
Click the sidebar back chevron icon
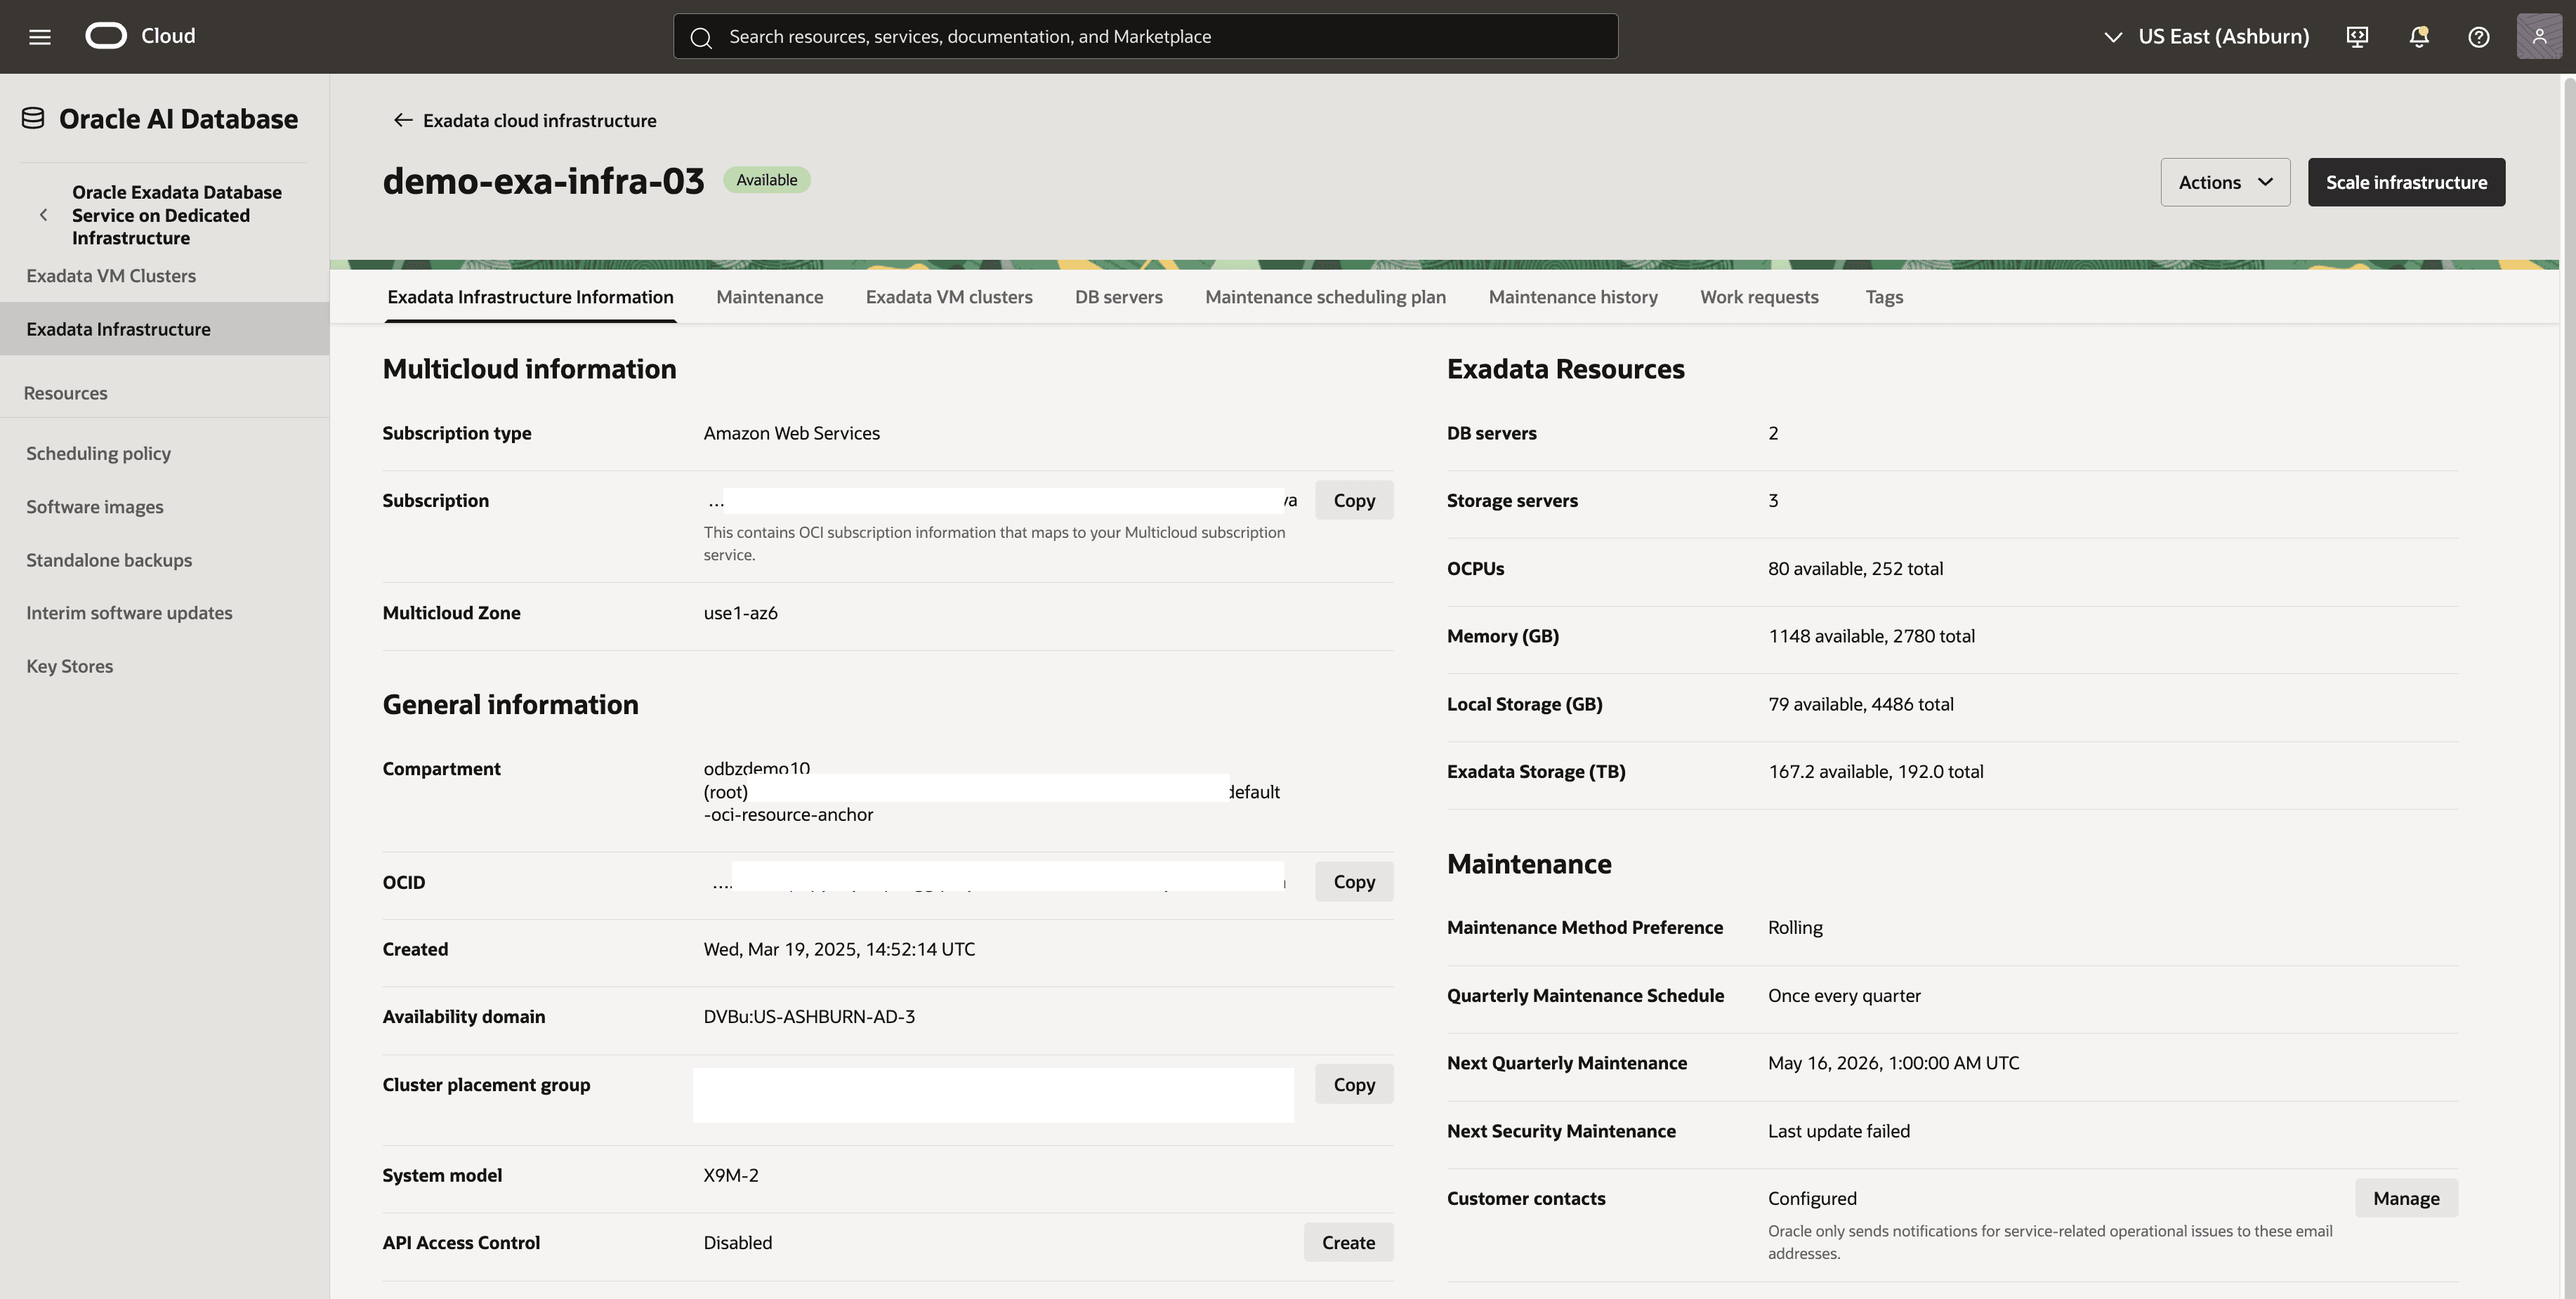coord(43,215)
